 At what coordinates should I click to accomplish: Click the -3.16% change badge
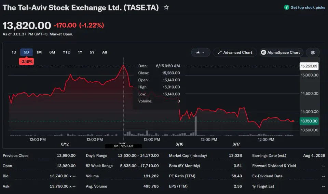[x=26, y=62]
